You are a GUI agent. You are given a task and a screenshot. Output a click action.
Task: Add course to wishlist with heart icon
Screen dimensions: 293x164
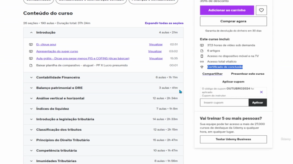pos(261,10)
